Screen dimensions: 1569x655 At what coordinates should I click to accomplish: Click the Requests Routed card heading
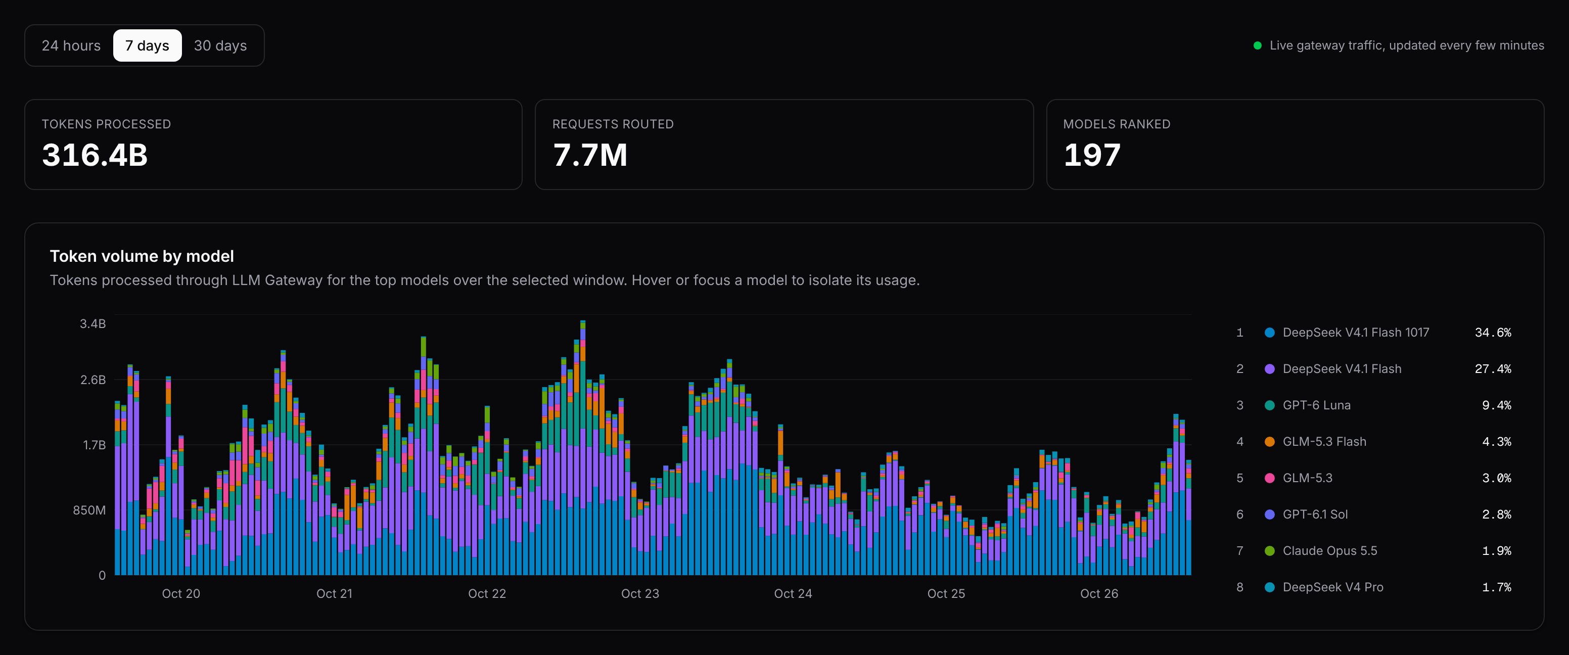pyautogui.click(x=613, y=124)
